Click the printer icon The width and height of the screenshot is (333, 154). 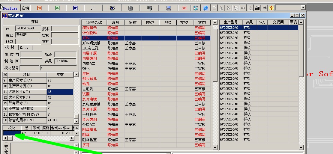click(257, 8)
